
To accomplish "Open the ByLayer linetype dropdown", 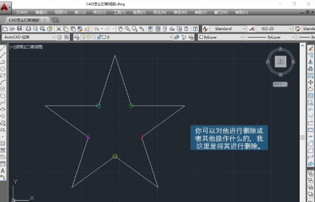I will [x=293, y=37].
